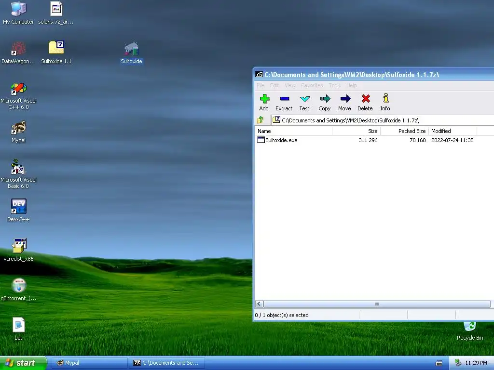This screenshot has width=494, height=370.
Task: Click the Extract toolbar button in 7-Zip
Action: [284, 103]
